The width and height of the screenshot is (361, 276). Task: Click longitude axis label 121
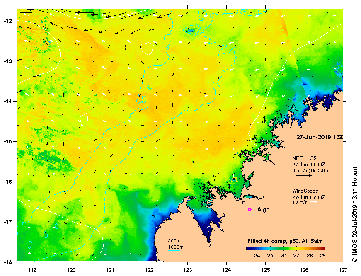pyautogui.click(x=110, y=270)
